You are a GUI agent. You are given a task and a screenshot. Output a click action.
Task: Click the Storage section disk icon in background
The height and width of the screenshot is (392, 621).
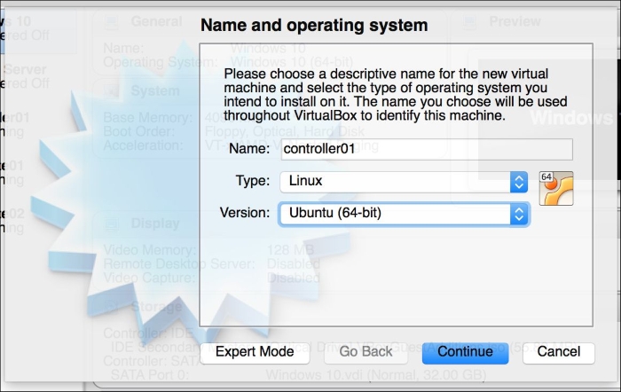[111, 307]
